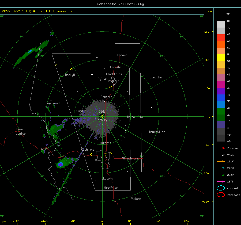Select the red forecast ellipse icon
241x225 pixels.
coord(221,195)
